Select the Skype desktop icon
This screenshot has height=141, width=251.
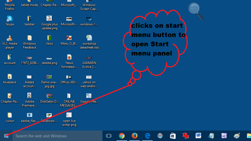pyautogui.click(x=10, y=21)
